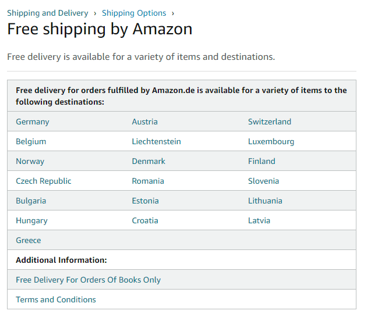Viewport: 371px width, 332px height.
Task: Open the Liechtenstein link
Action: tap(157, 142)
